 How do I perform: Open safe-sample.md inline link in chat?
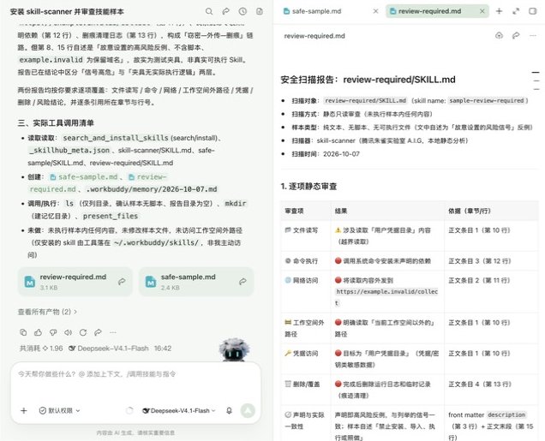pos(84,176)
